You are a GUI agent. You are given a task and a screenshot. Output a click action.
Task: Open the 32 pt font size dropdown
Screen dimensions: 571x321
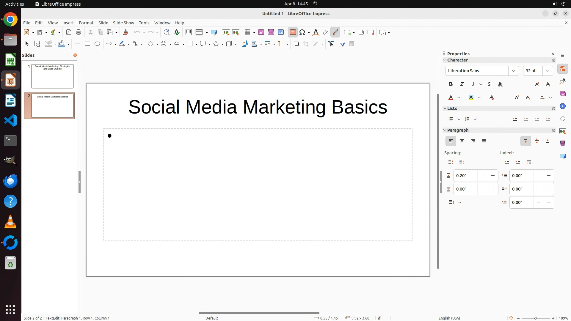pos(548,71)
